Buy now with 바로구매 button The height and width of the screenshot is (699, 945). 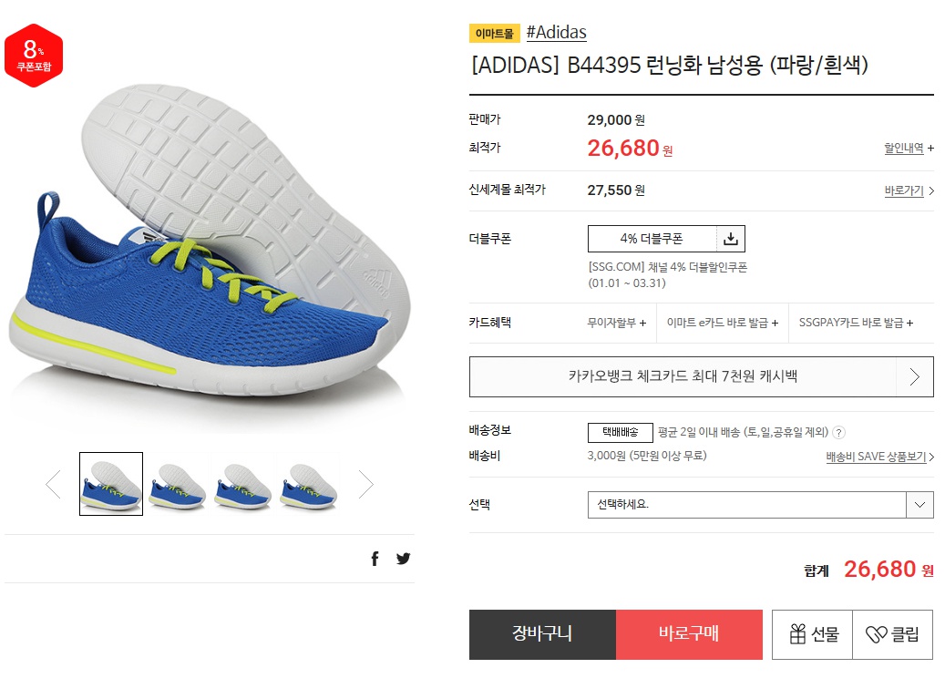689,634
